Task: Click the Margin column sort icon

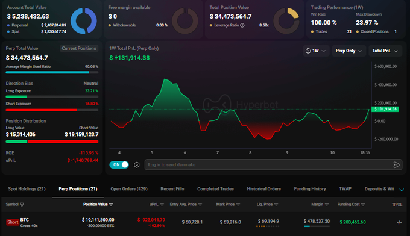Action: pos(327,205)
